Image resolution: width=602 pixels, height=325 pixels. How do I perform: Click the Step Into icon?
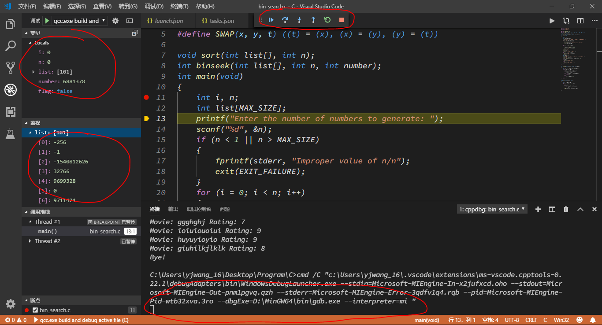(x=299, y=20)
